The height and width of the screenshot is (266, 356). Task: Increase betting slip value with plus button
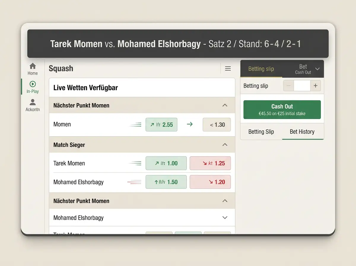click(x=315, y=86)
